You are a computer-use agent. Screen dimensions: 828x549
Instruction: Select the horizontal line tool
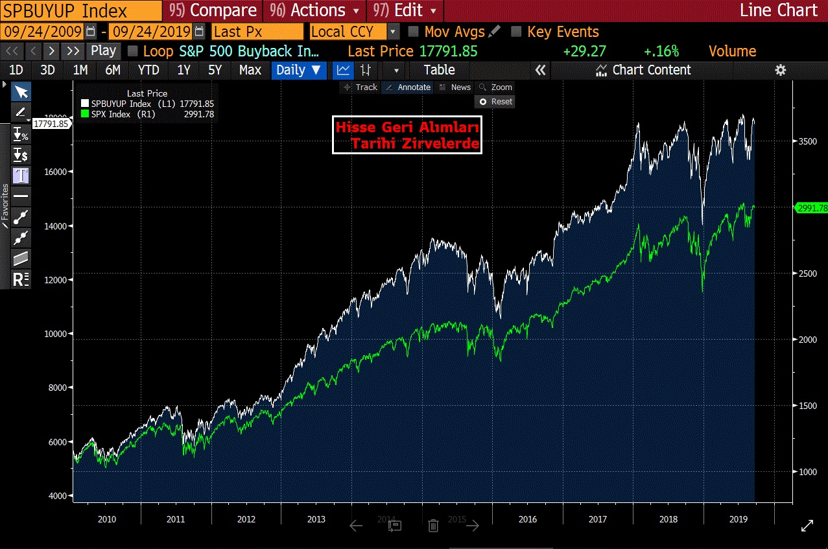(x=21, y=196)
